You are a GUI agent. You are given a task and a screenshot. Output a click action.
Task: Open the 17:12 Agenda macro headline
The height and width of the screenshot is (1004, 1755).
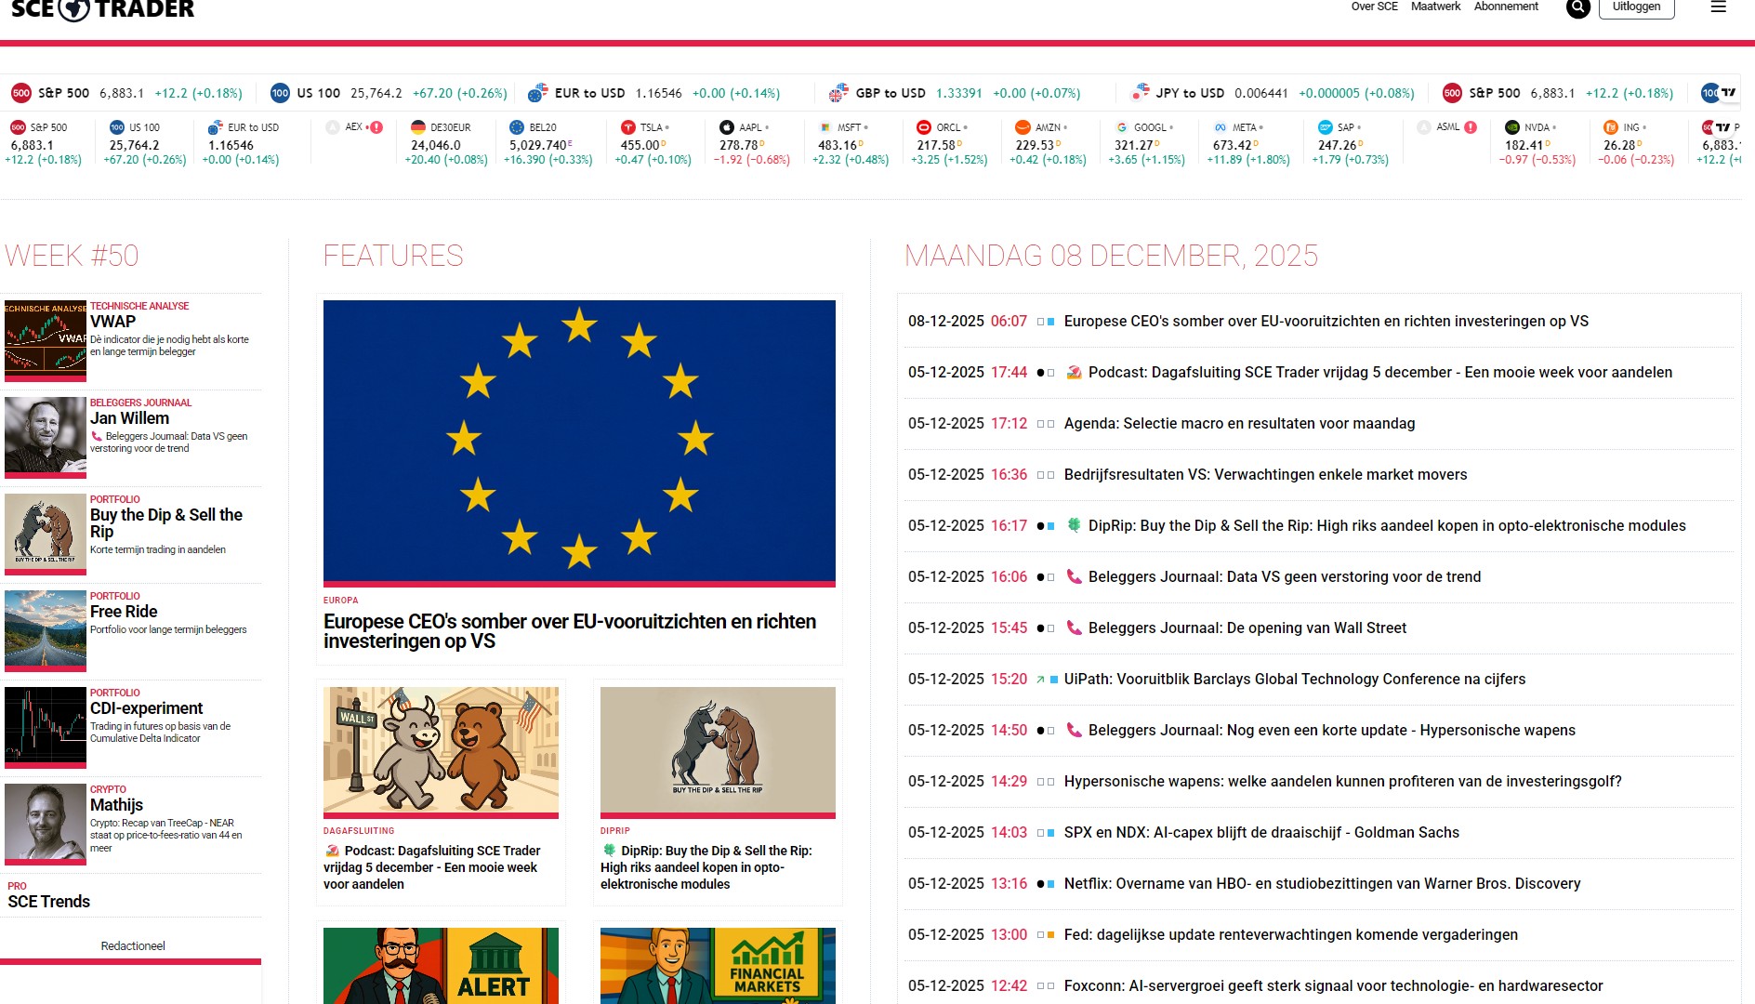(x=1239, y=424)
